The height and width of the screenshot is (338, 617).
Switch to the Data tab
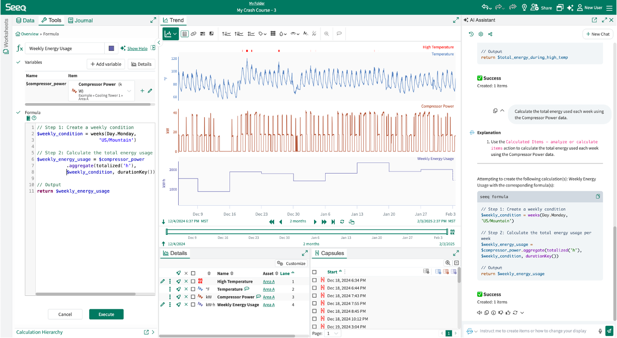(25, 21)
